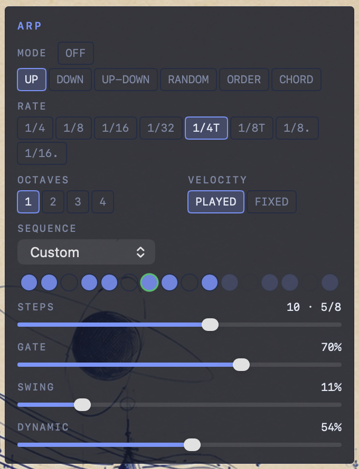359x469 pixels.
Task: Enable the third sequence step circle
Action: pos(69,282)
